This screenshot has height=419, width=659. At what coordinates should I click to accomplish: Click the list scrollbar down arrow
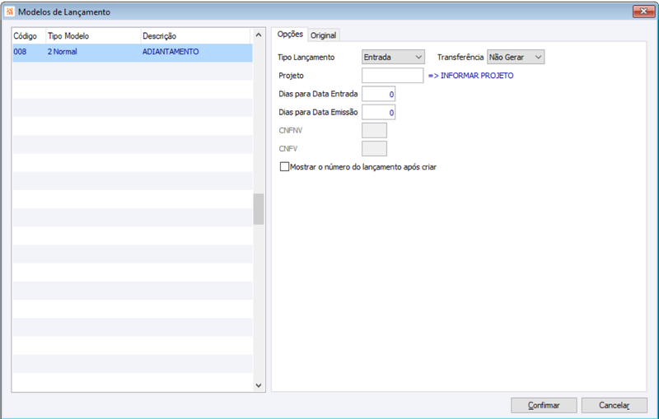point(259,385)
